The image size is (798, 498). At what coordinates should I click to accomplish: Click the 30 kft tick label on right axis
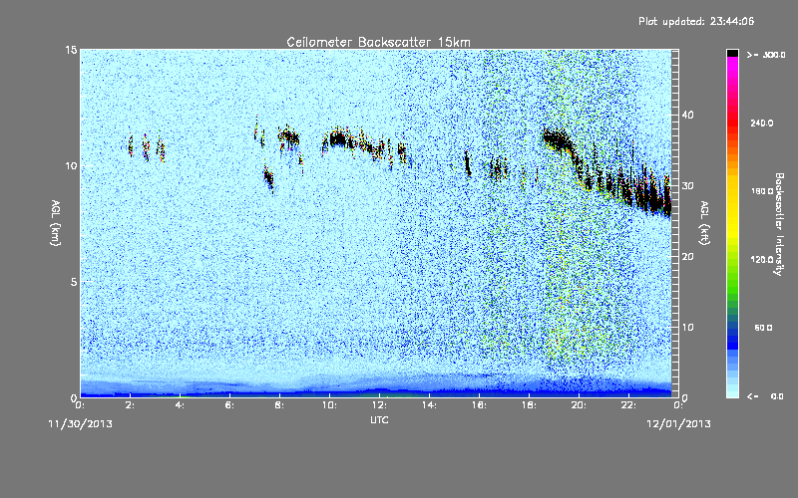point(687,186)
